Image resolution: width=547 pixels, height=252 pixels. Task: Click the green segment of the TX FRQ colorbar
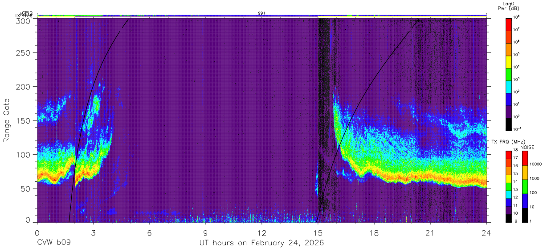[x=508, y=187]
